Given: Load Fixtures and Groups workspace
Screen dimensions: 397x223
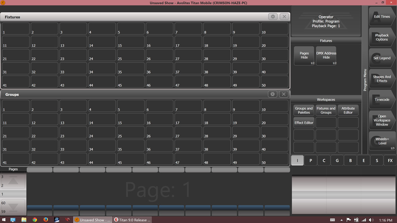Looking at the screenshot, I should click(x=326, y=111).
